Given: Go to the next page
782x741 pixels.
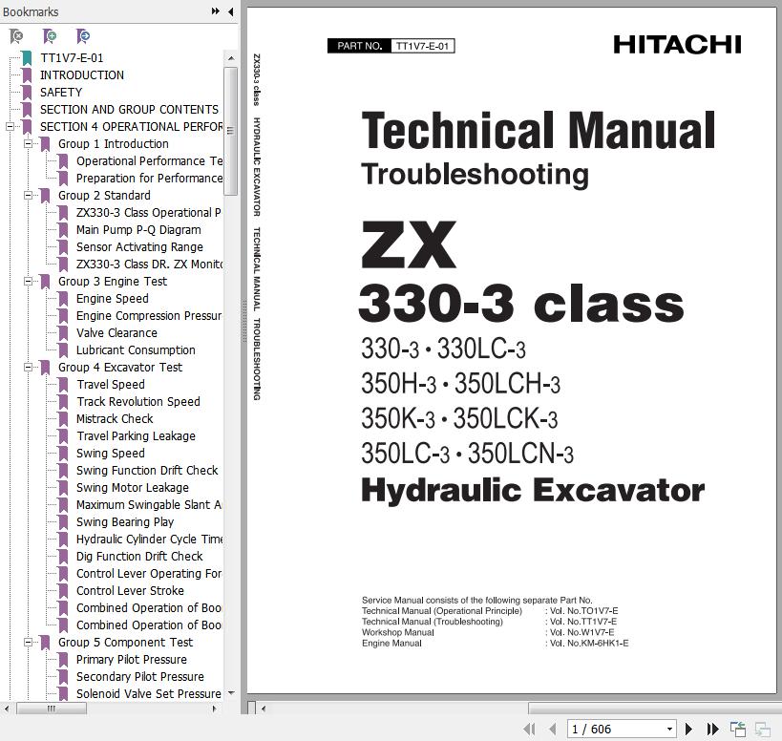Looking at the screenshot, I should click(688, 729).
